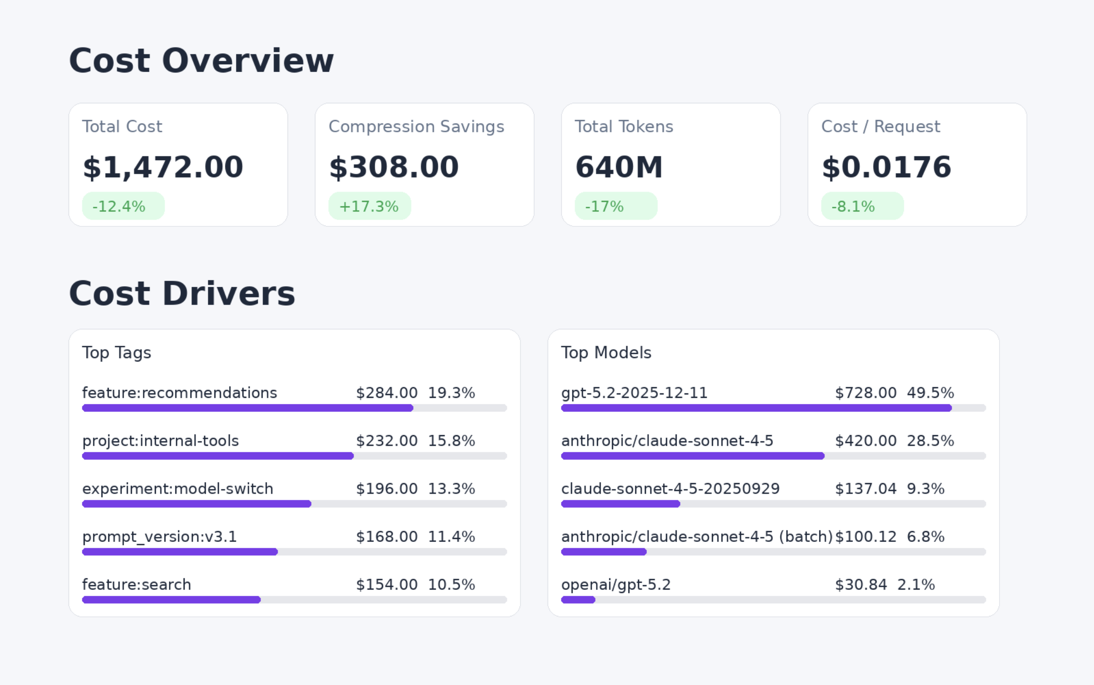Click the Top Tags panel header
The height and width of the screenshot is (685, 1094).
click(117, 352)
